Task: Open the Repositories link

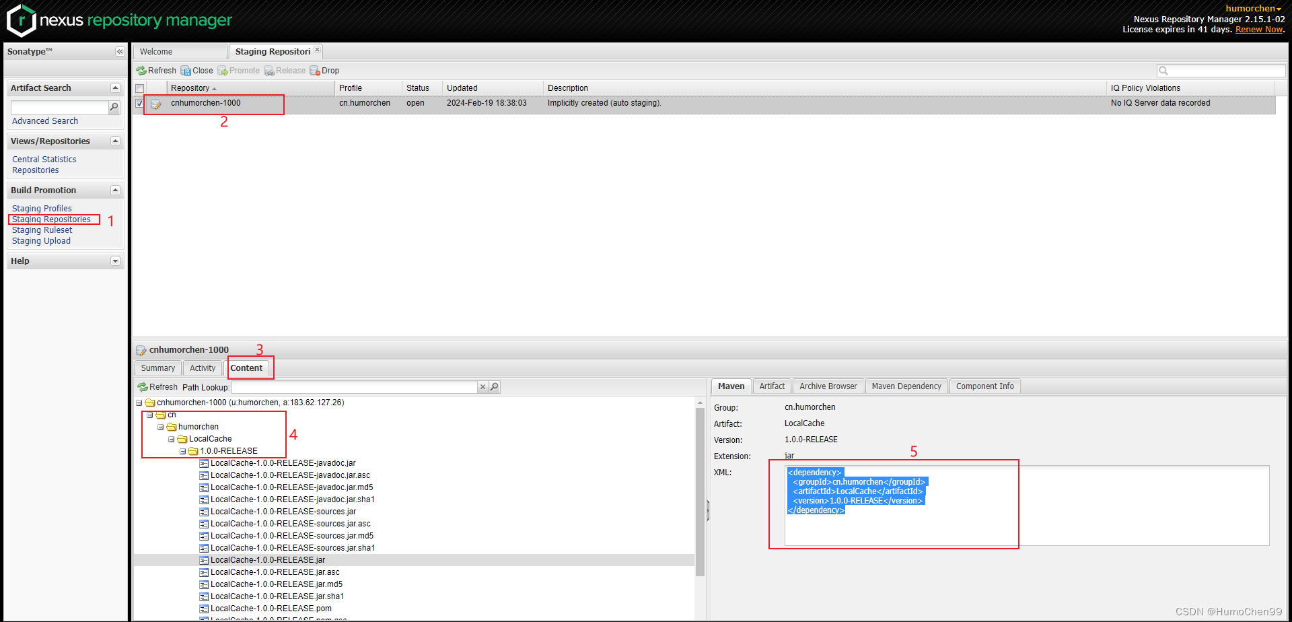Action: click(36, 170)
